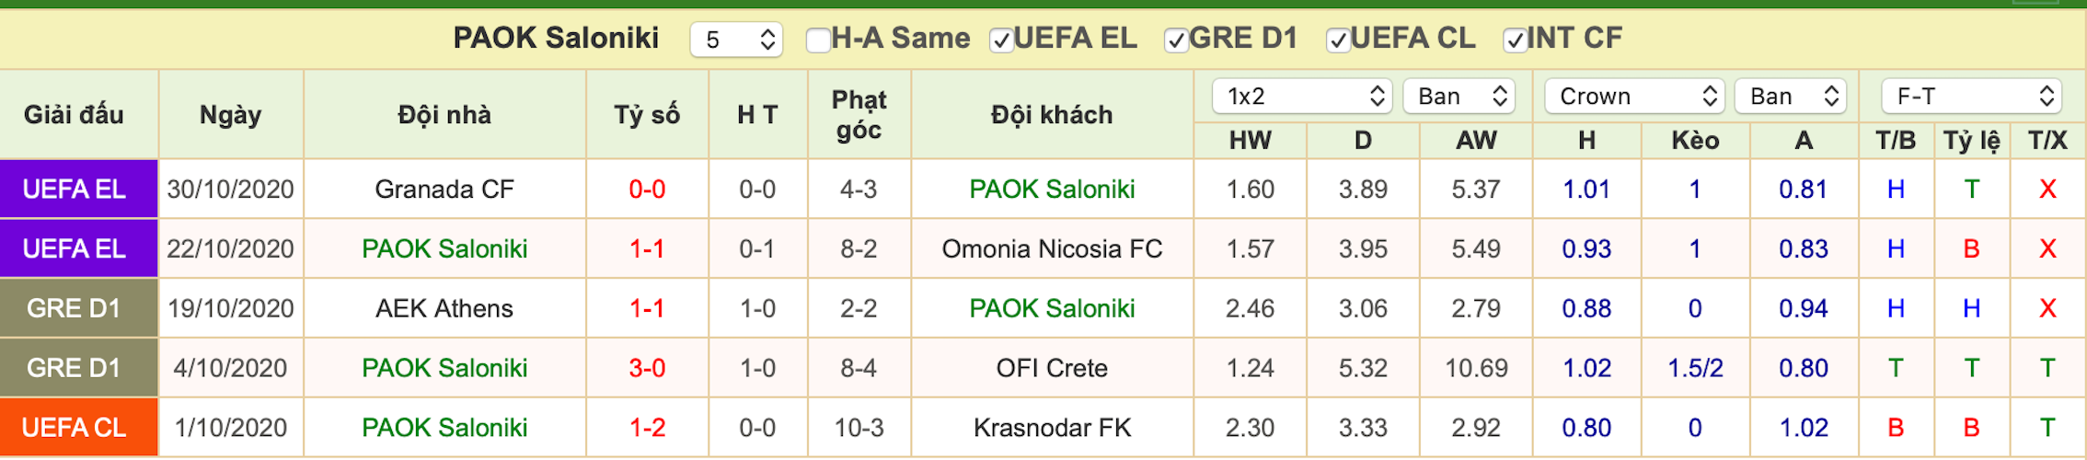
Task: Click the Phạt góc column header
Action: [859, 115]
